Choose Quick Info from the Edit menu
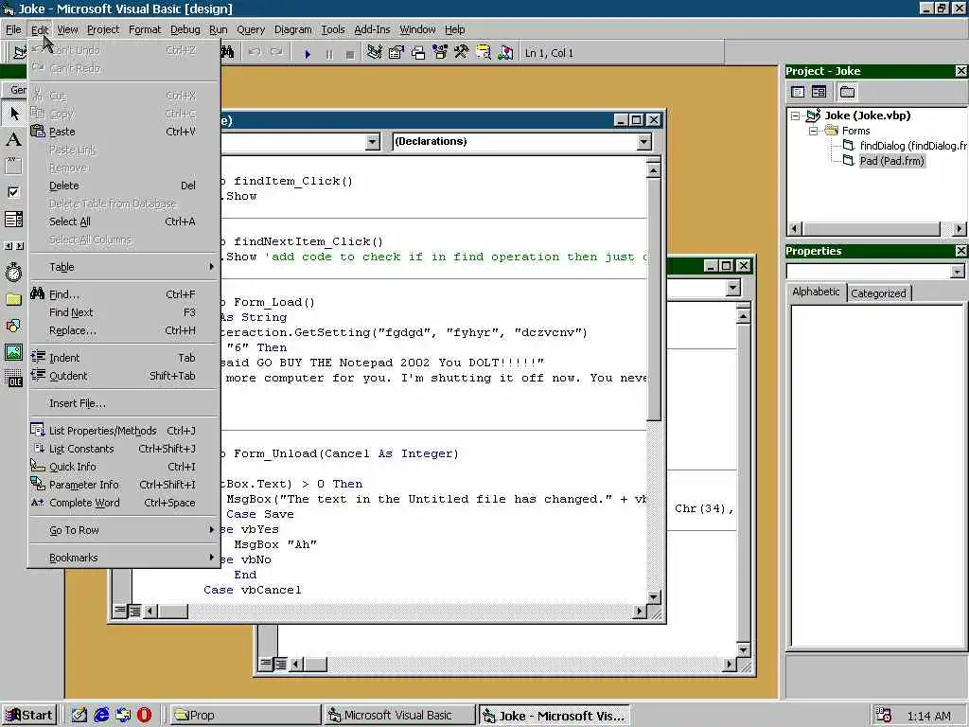 pos(124,466)
